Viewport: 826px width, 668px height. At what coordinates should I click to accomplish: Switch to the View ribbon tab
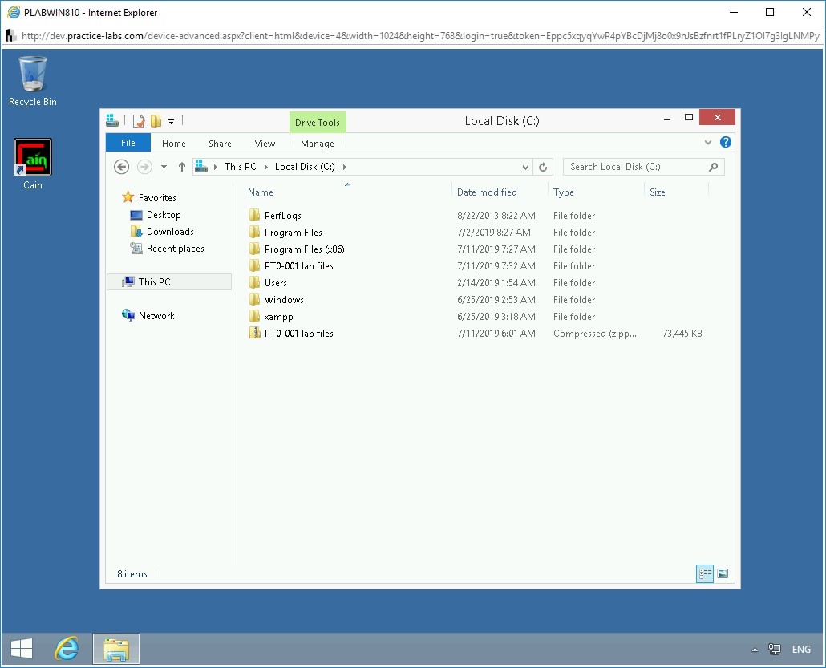[x=265, y=143]
